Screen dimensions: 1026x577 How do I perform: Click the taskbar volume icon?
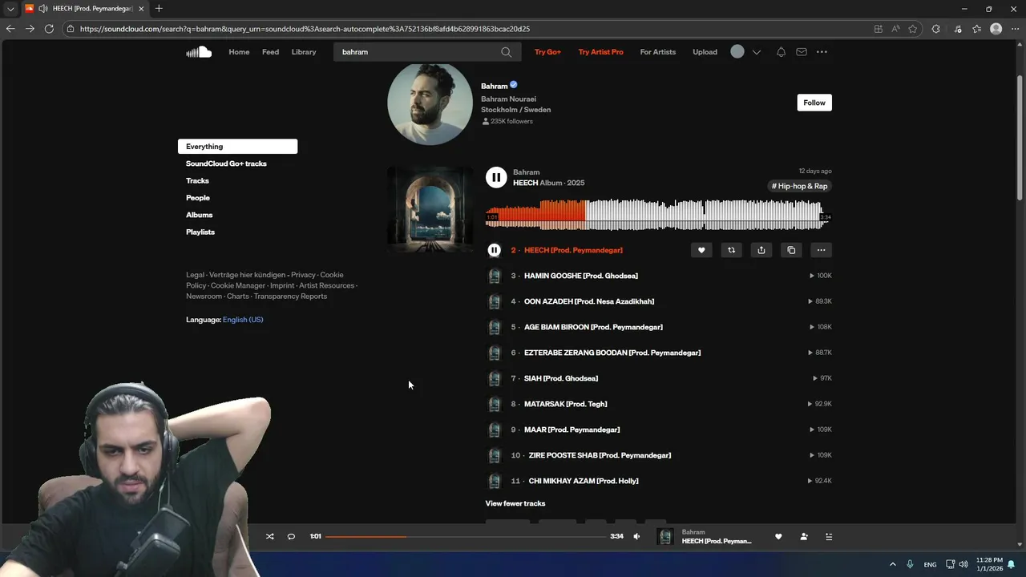963,564
